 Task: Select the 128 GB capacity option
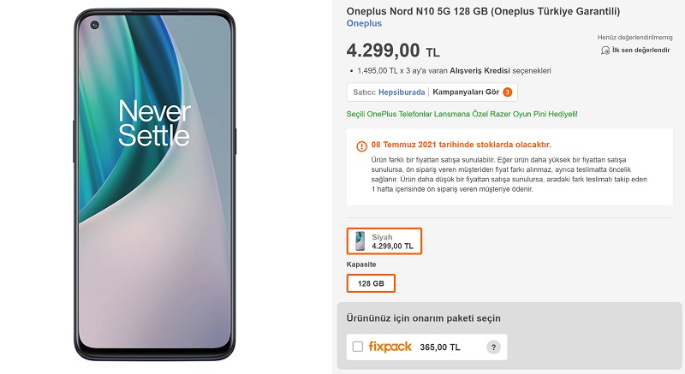point(371,283)
